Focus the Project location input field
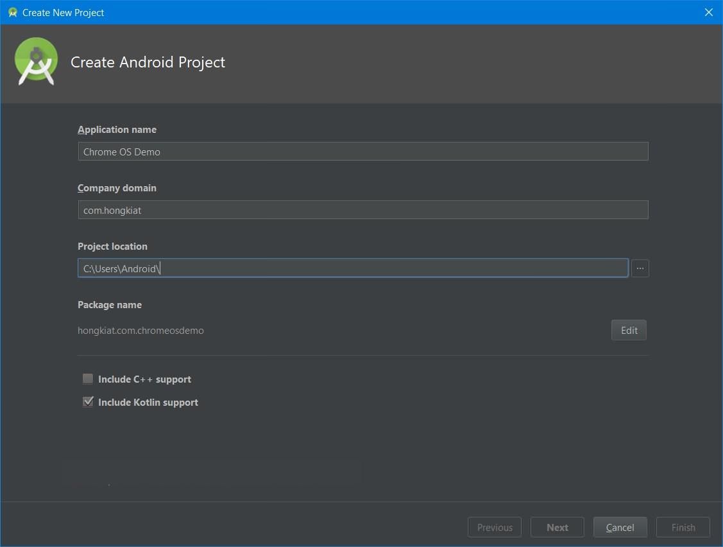The width and height of the screenshot is (723, 547). [353, 268]
